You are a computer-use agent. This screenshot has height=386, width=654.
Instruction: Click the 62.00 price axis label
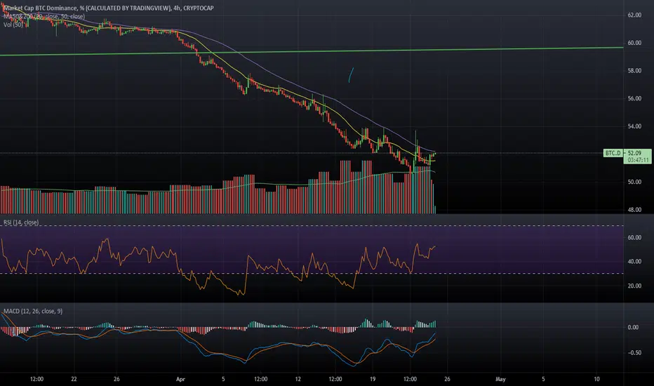634,15
